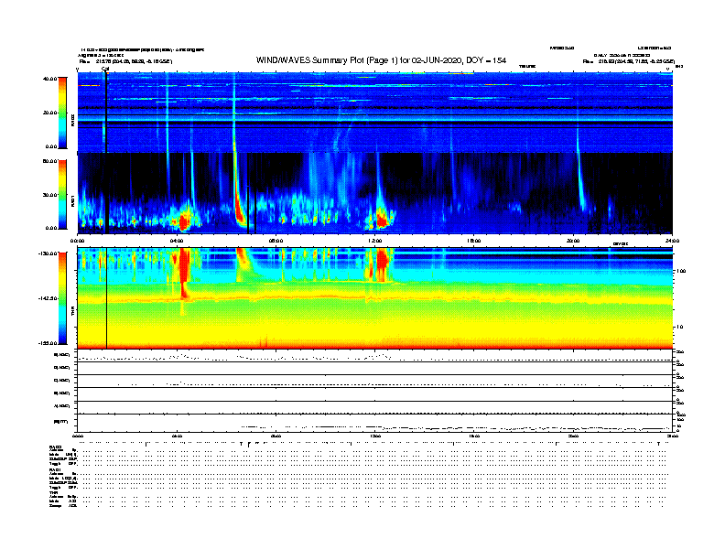Click the -142.50 label on TNR scale

[x=48, y=298]
